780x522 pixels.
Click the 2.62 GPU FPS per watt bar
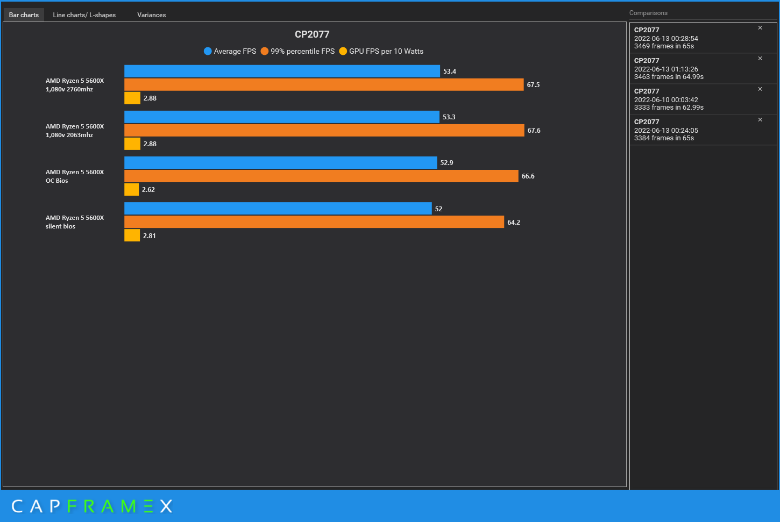click(x=132, y=189)
